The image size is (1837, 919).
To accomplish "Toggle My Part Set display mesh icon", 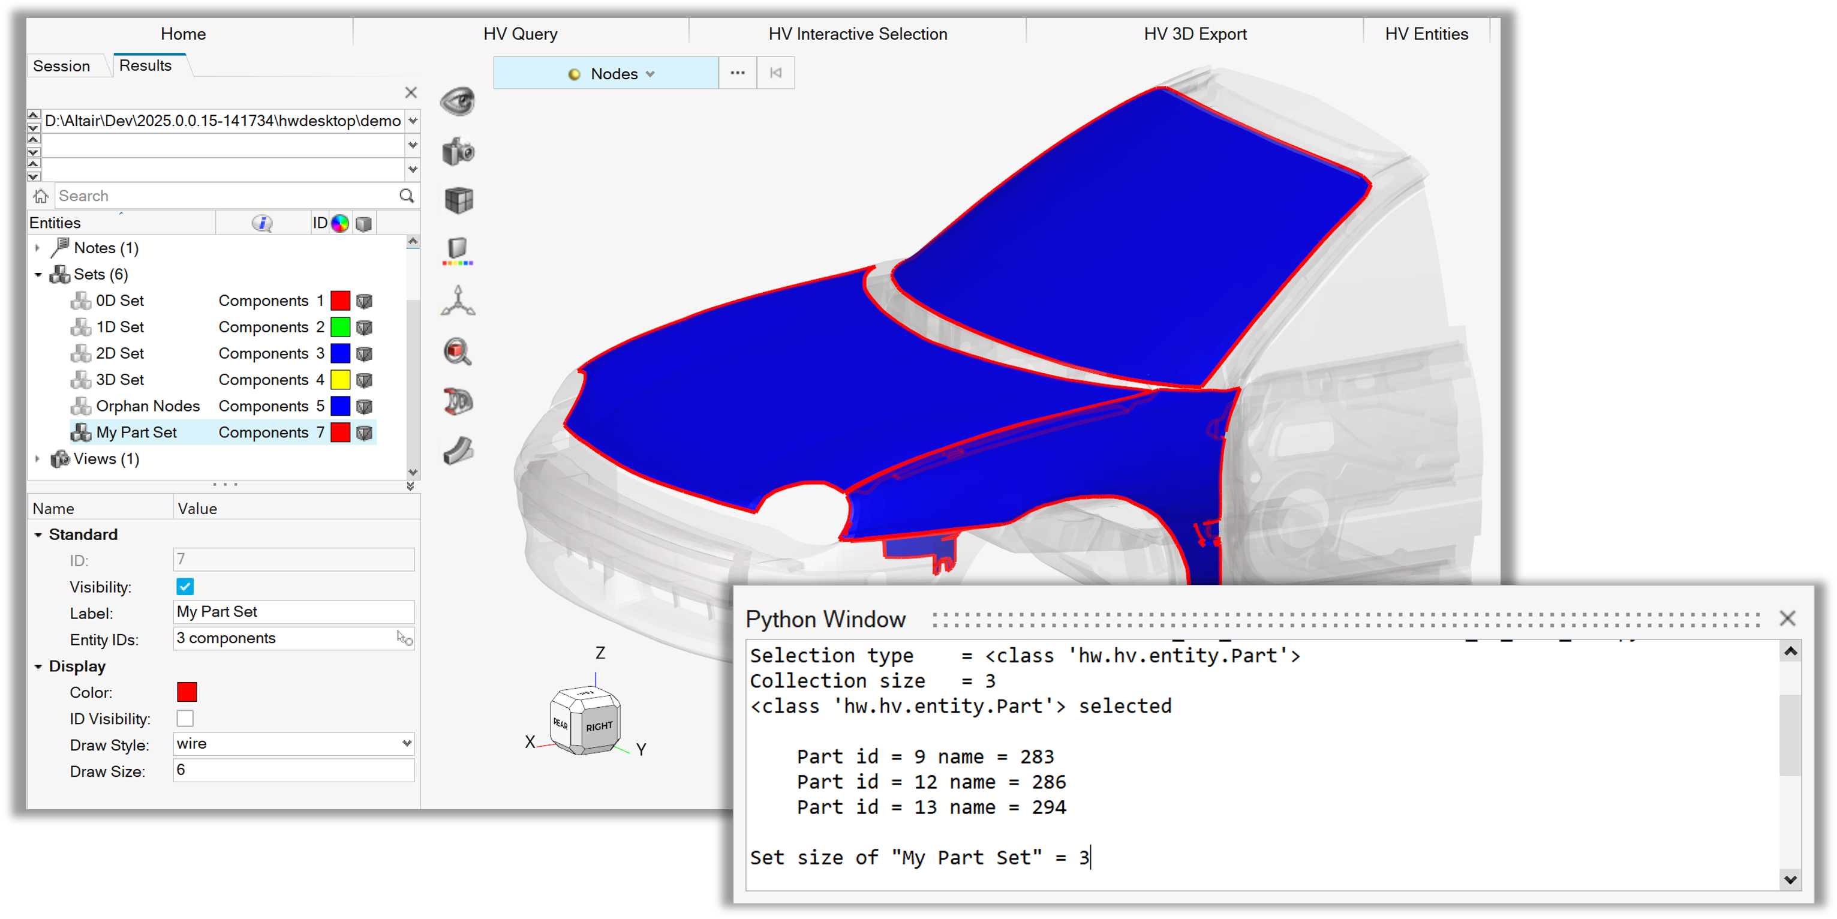I will point(365,433).
